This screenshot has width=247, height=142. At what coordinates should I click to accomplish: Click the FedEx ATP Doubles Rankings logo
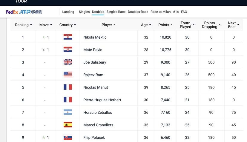(24, 12)
